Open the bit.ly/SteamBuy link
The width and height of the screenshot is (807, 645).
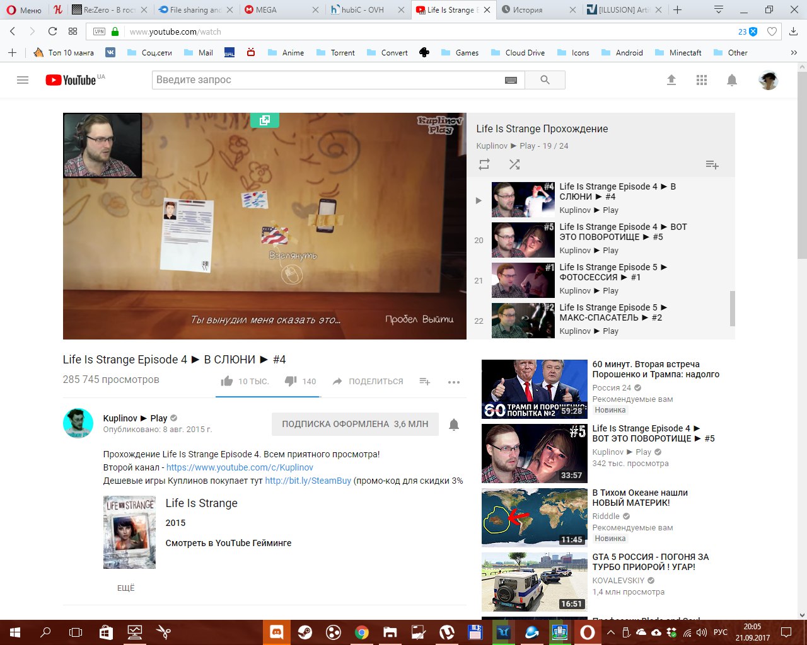(x=308, y=481)
